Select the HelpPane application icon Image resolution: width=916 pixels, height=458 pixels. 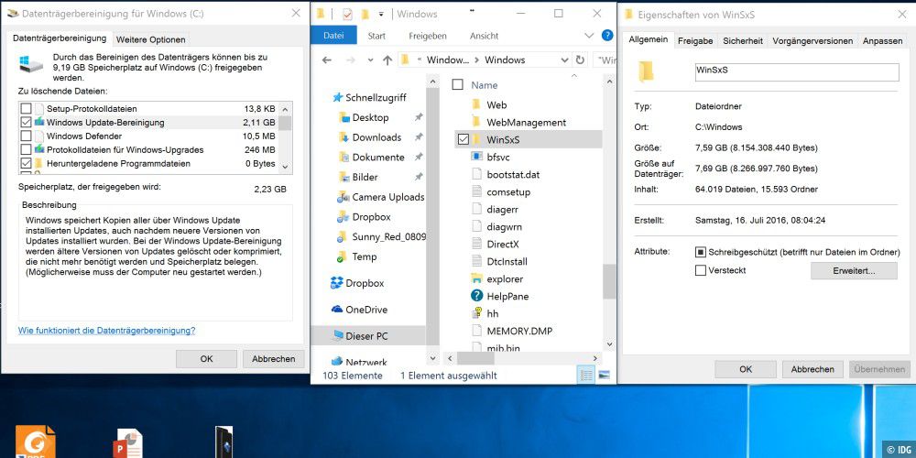476,296
